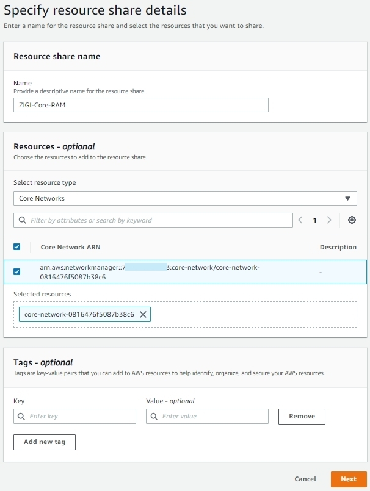
Task: Sort by Core Network ARN column header
Action: point(71,247)
